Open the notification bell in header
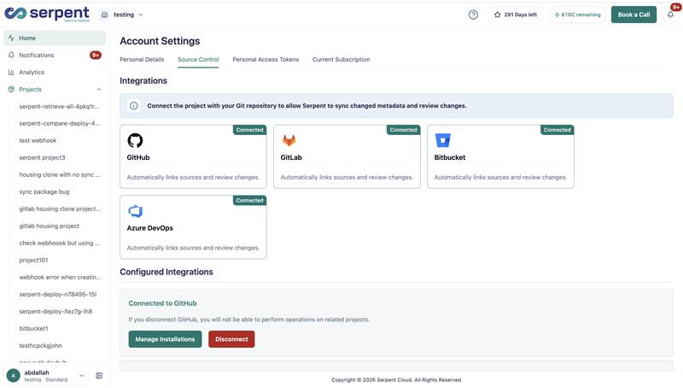Screen dimensions: 683x388 point(670,15)
